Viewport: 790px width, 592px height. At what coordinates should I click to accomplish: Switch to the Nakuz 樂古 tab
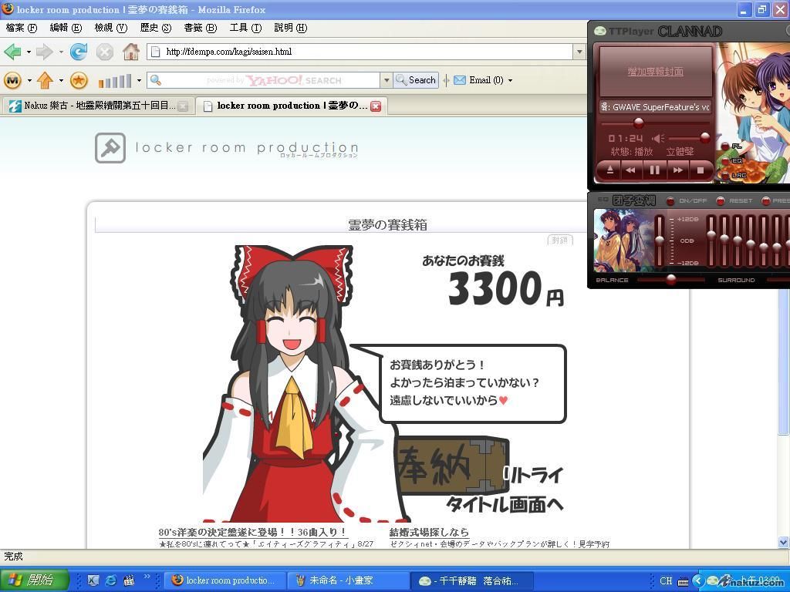pos(98,106)
